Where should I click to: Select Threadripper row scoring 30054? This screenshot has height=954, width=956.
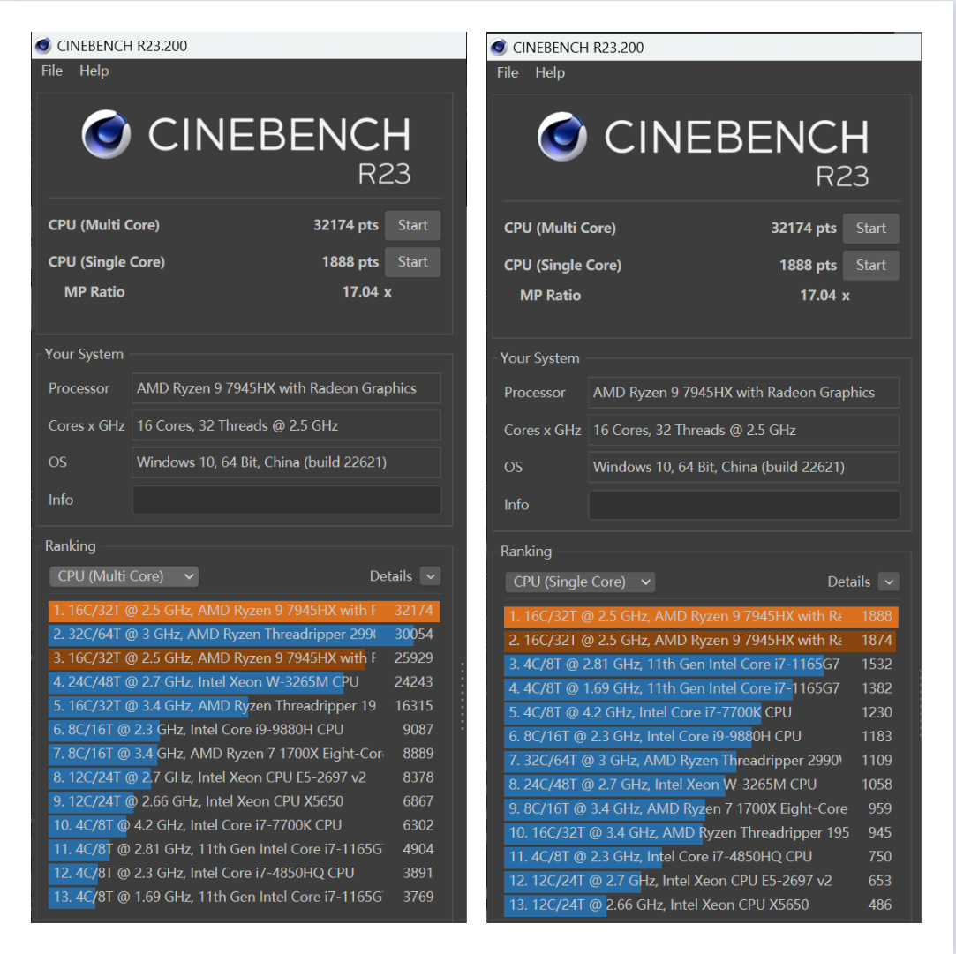tap(244, 635)
